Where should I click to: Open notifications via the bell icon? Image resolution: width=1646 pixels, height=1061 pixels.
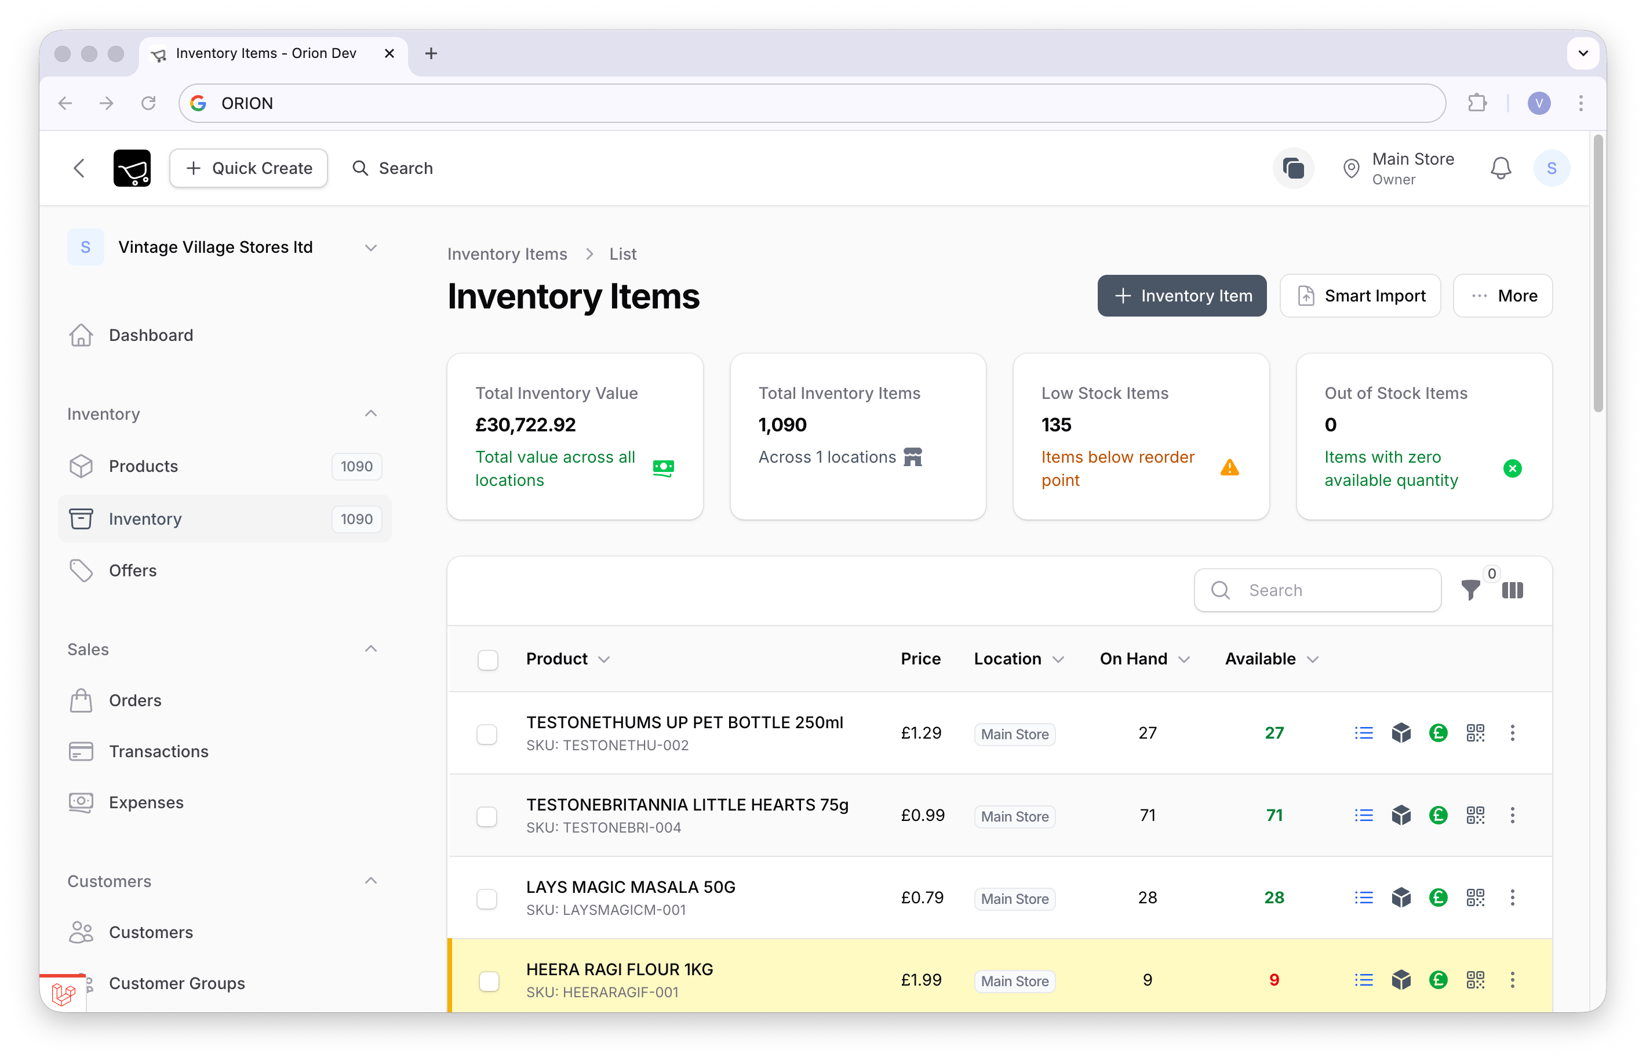tap(1501, 168)
